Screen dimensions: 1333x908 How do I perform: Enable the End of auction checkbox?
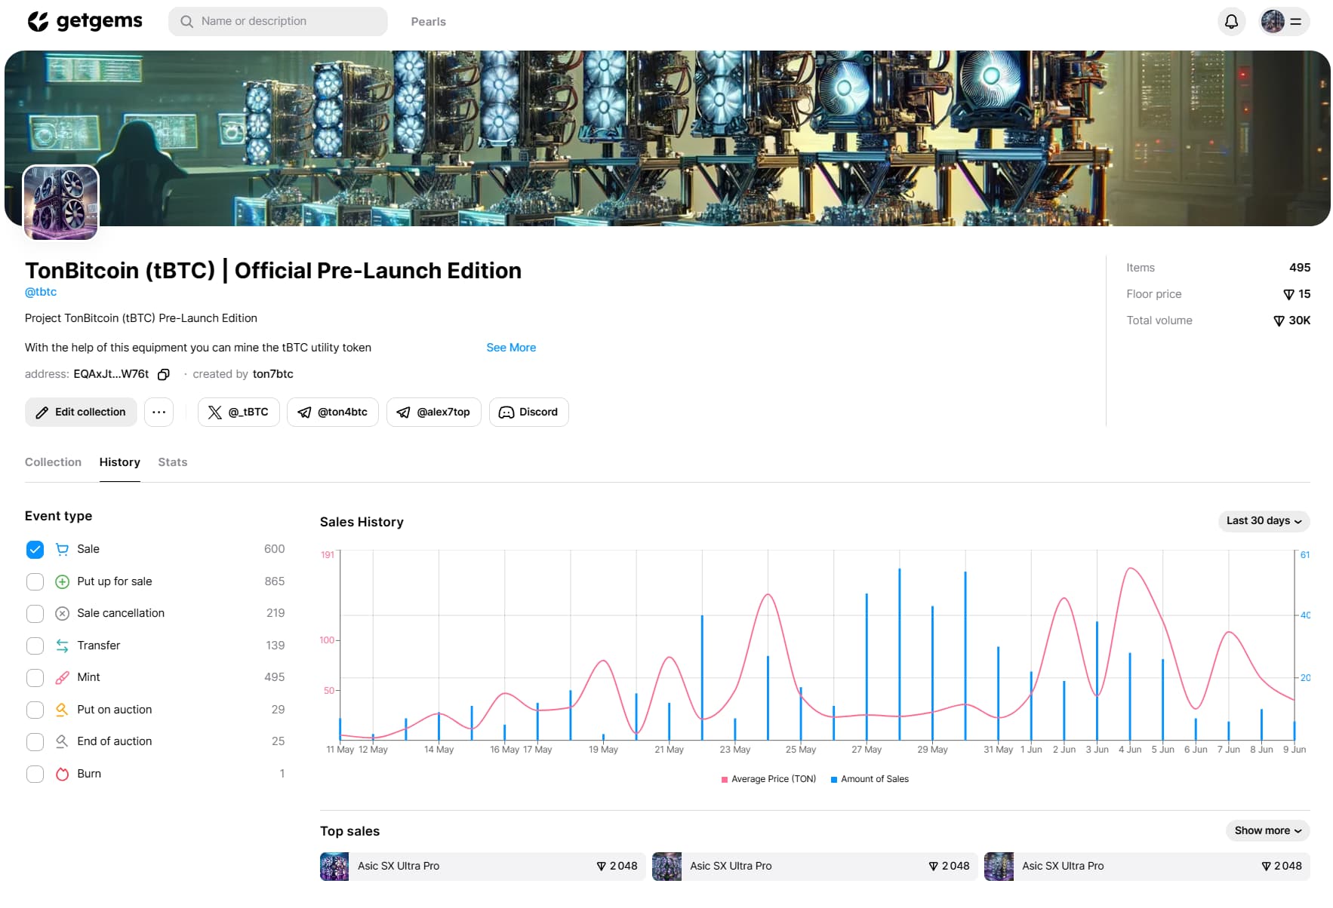pos(35,741)
